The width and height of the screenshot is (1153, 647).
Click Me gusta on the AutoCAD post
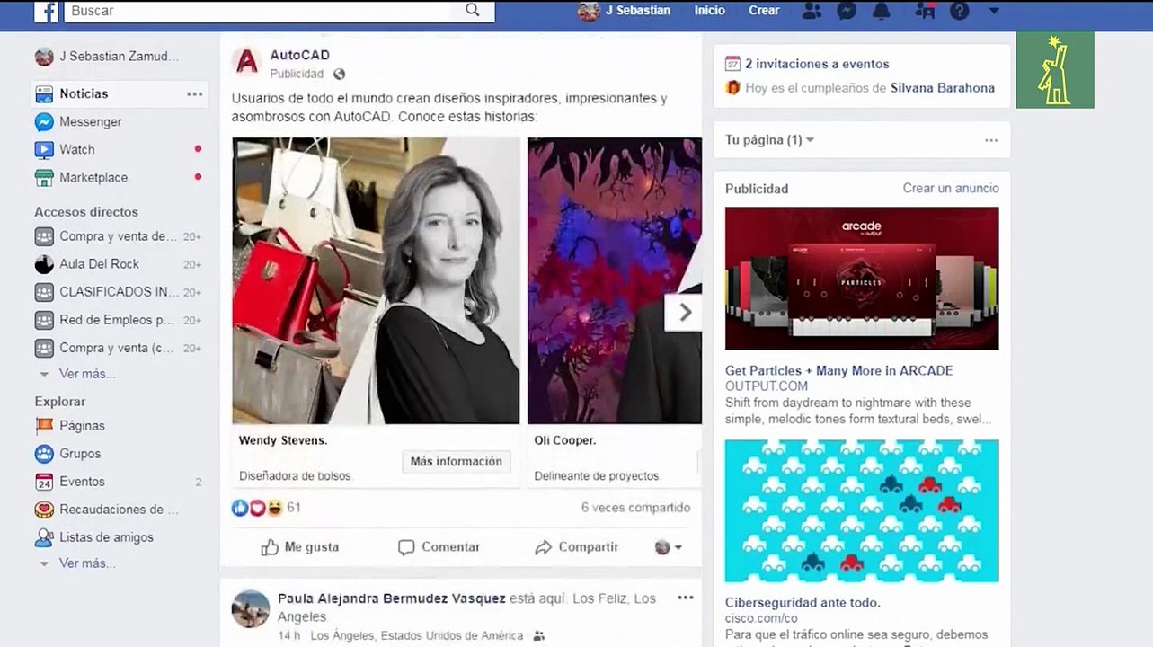[300, 547]
